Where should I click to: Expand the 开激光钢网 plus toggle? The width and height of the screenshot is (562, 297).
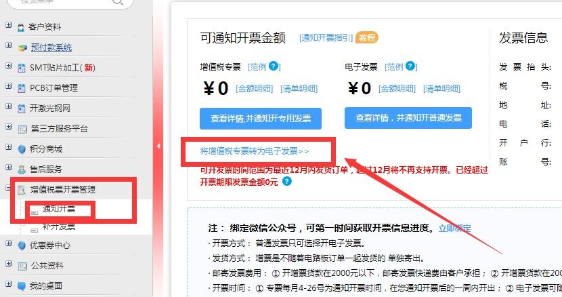9,106
